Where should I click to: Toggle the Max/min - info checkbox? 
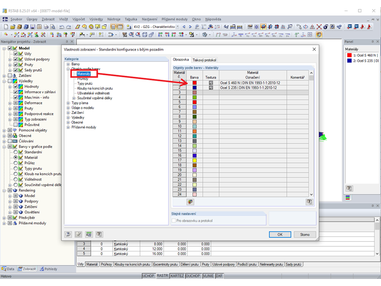(16, 97)
